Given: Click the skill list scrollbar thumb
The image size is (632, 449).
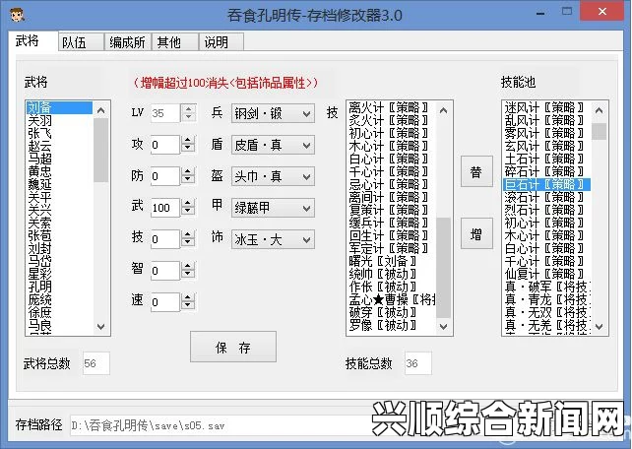Looking at the screenshot, I should tap(443, 268).
